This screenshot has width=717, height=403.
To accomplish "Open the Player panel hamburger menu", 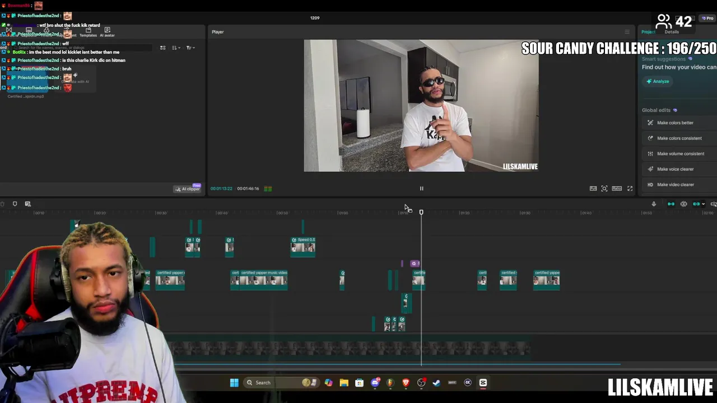I will point(627,32).
